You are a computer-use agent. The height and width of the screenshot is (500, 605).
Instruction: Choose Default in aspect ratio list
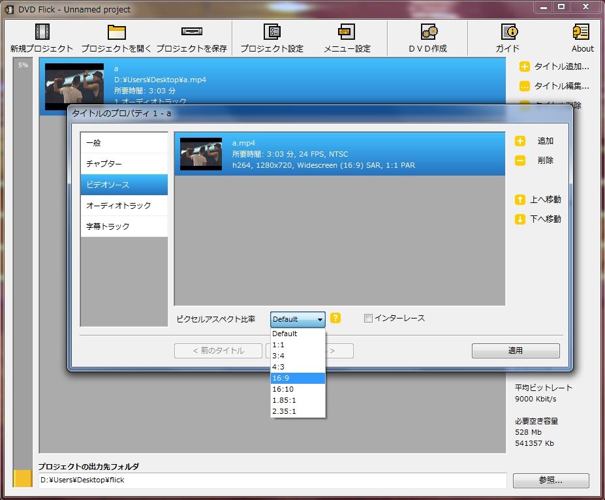(x=298, y=334)
